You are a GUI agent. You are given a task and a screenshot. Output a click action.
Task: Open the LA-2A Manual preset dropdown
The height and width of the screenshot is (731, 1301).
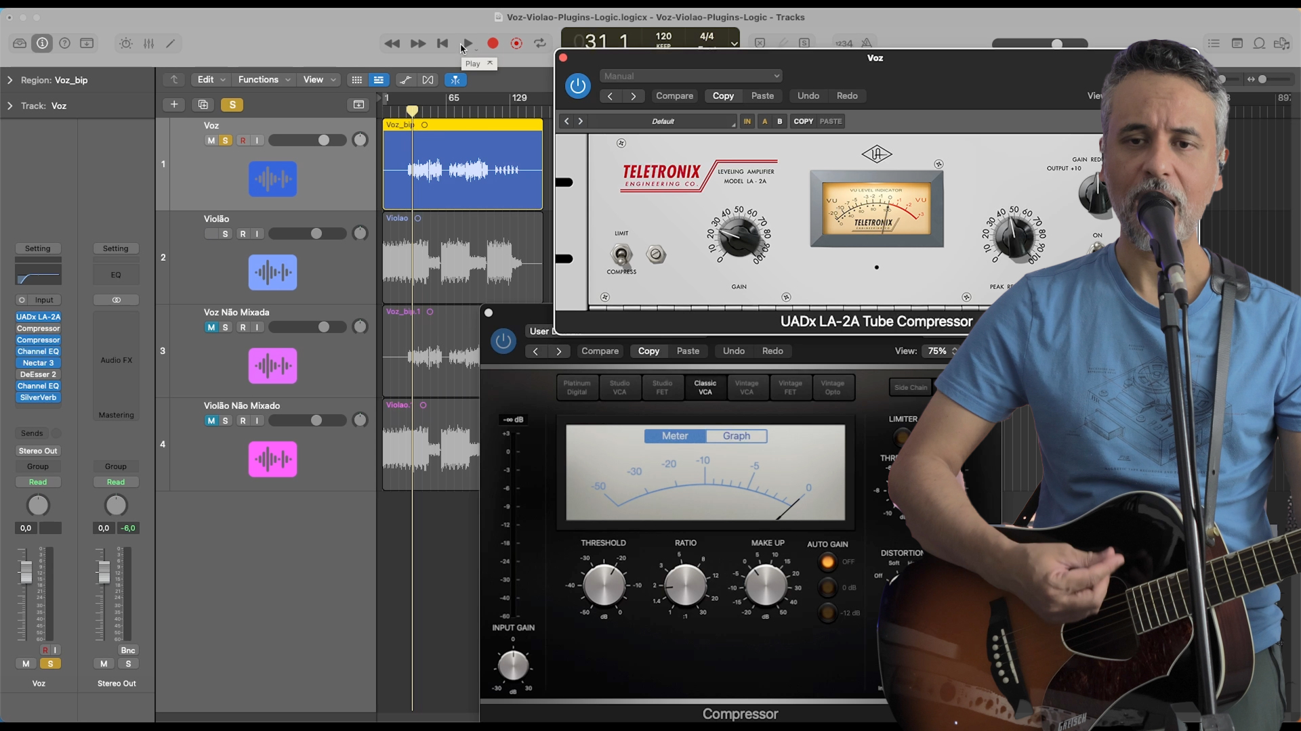[x=691, y=76]
